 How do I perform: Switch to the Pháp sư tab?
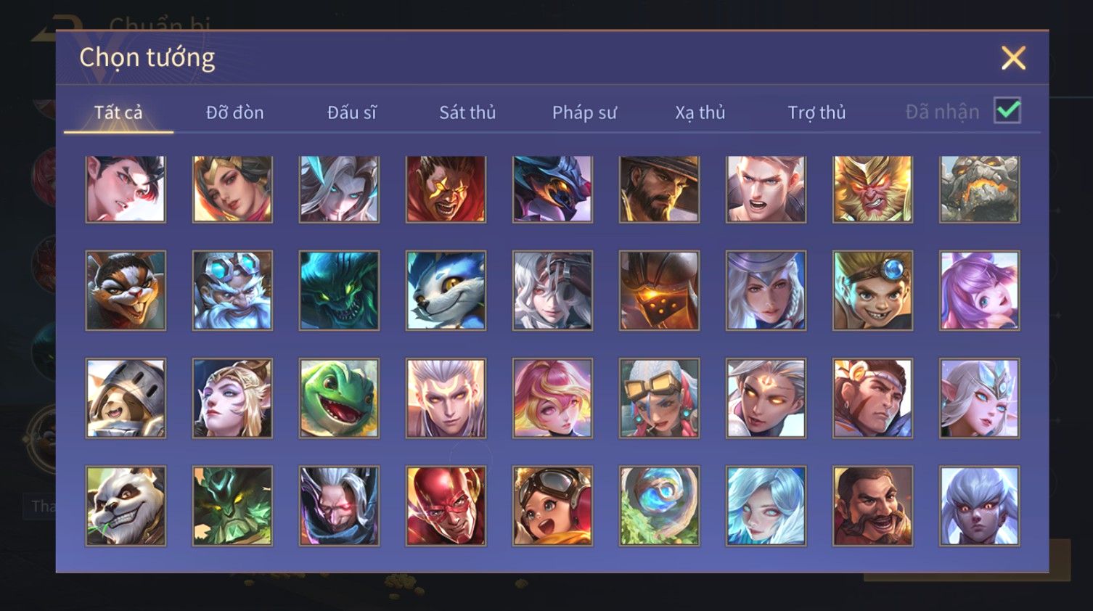click(584, 112)
